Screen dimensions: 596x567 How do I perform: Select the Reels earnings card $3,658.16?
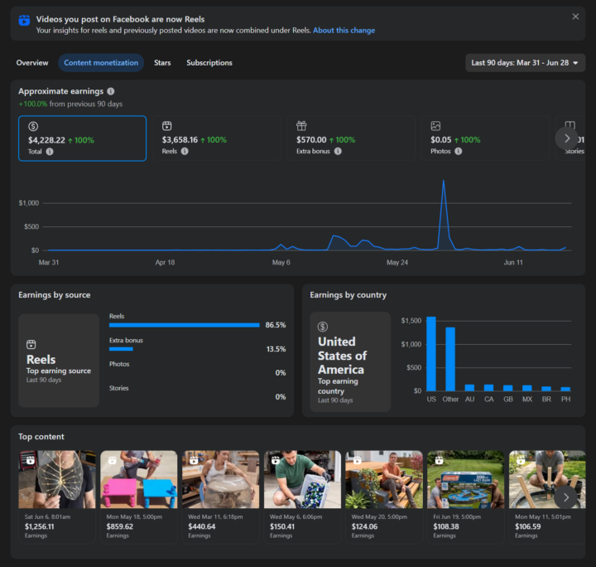[217, 138]
